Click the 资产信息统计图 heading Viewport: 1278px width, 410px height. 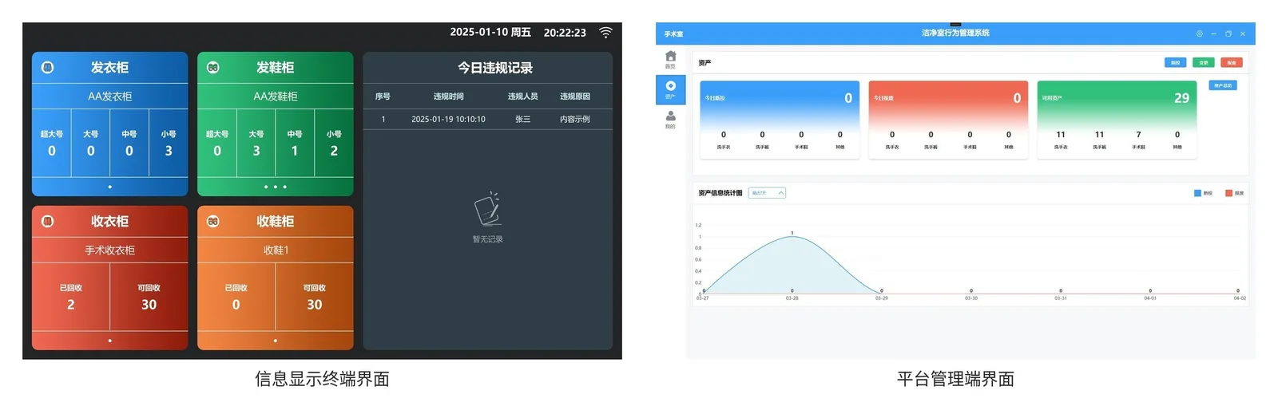tap(720, 193)
